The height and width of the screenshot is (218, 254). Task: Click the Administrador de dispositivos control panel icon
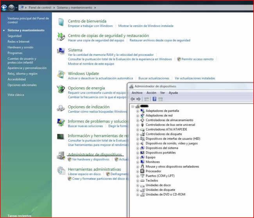tap(61, 156)
